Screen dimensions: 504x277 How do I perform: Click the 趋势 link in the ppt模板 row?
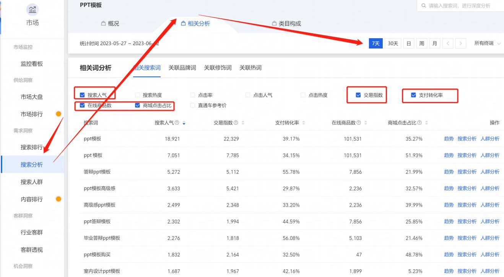click(x=448, y=139)
